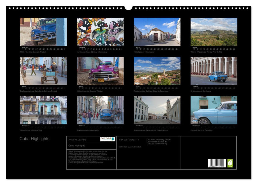Open the www.calvendo.com link
This screenshot has width=257, height=185.
click(x=97, y=162)
